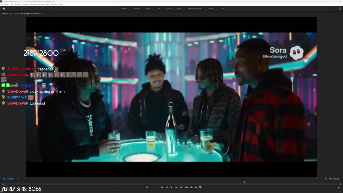The width and height of the screenshot is (343, 193).
Task: Click Mark Out bracket icon
Action: (x=156, y=187)
